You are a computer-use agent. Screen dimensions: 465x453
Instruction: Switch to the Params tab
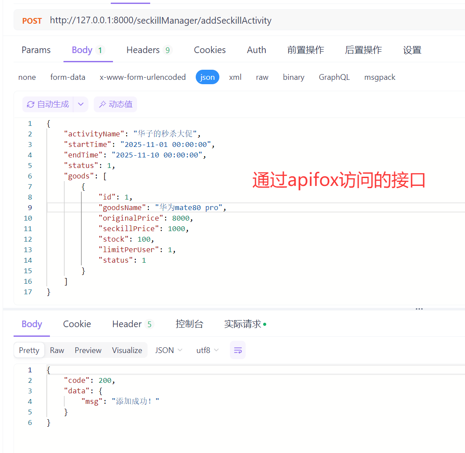(36, 50)
